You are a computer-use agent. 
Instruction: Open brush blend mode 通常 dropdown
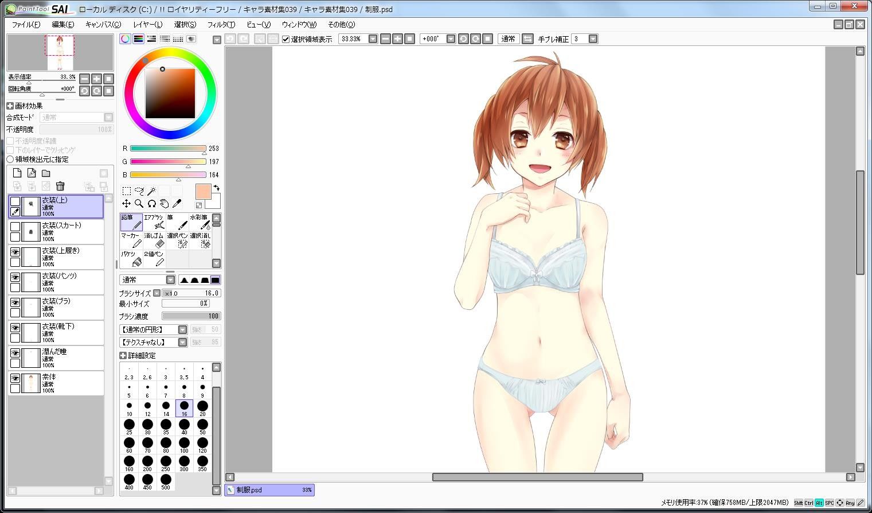click(170, 280)
